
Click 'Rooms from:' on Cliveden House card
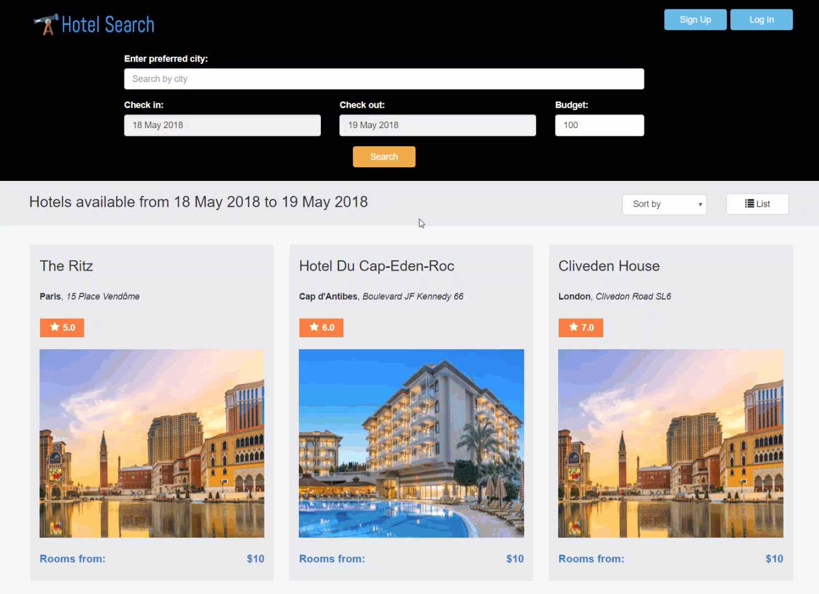click(592, 559)
